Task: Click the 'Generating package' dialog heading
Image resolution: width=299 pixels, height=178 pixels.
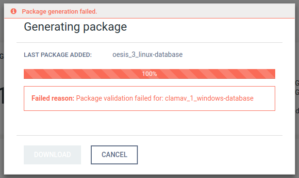Action: [x=75, y=27]
